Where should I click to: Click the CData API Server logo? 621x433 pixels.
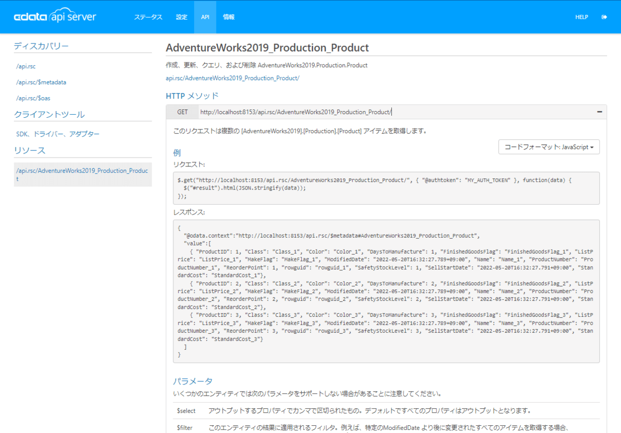[55, 17]
